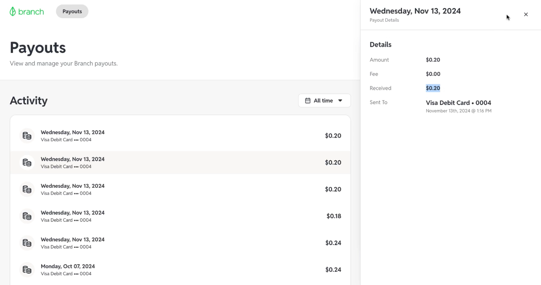Open the Monday, Oct 07, 2024 payout
541x285 pixels.
point(180,270)
